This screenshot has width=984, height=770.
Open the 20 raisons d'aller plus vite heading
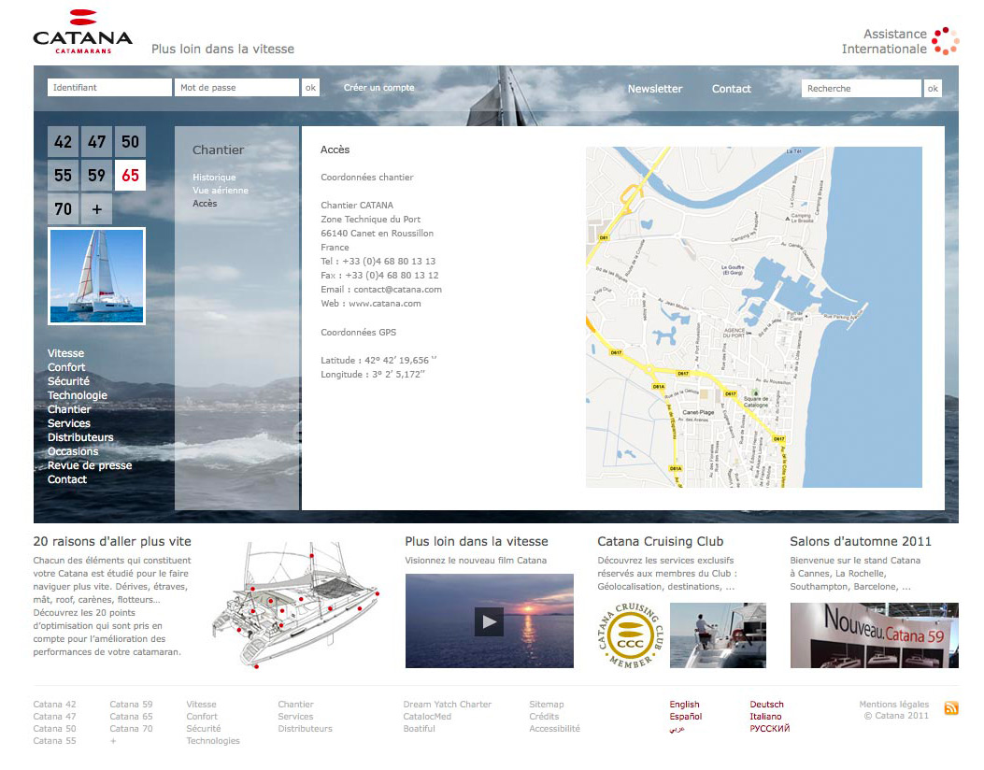pos(112,542)
